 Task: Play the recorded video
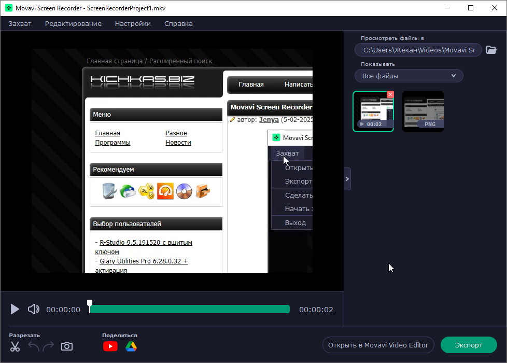pyautogui.click(x=15, y=309)
